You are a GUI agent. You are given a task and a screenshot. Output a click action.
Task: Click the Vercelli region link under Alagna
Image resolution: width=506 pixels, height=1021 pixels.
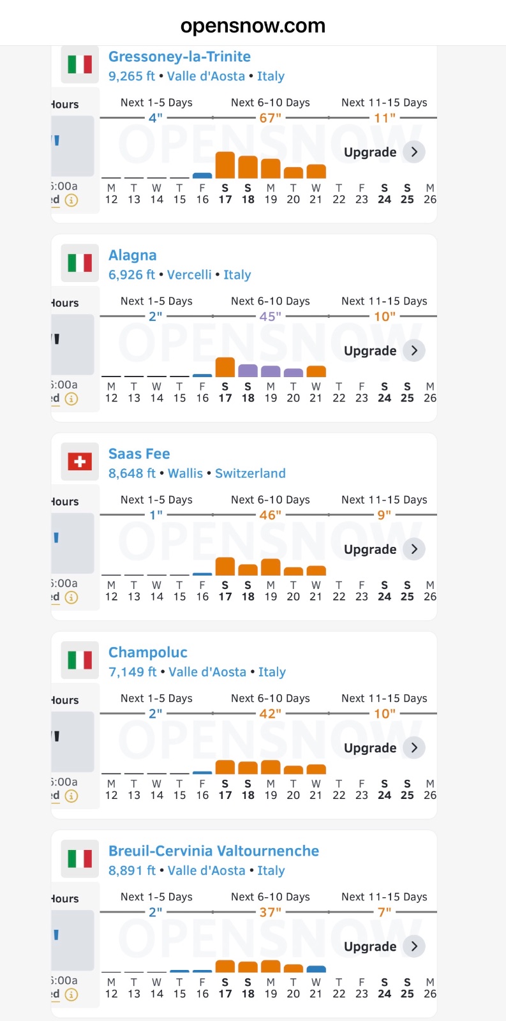(189, 275)
